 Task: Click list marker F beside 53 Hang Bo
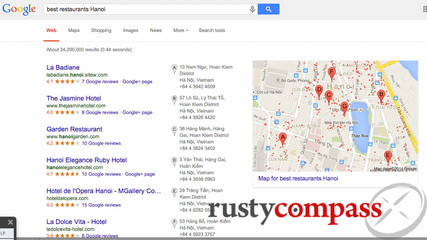pyautogui.click(x=174, y=224)
